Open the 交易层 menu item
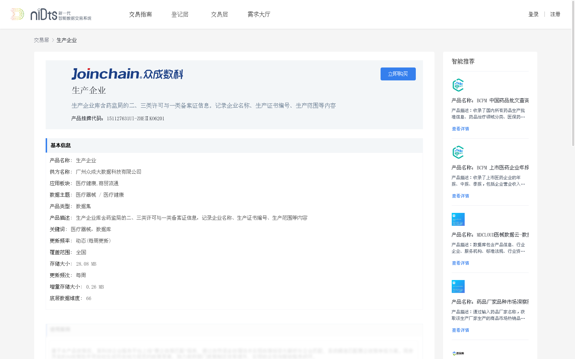575x359 pixels. coord(220,14)
